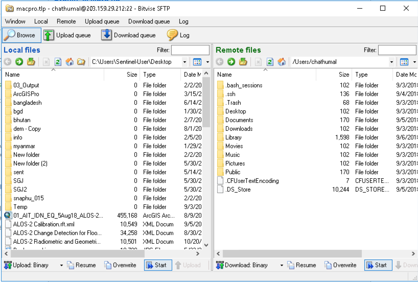Image resolution: width=418 pixels, height=282 pixels.
Task: Select the ArcGISPro local folder
Action: point(26,94)
